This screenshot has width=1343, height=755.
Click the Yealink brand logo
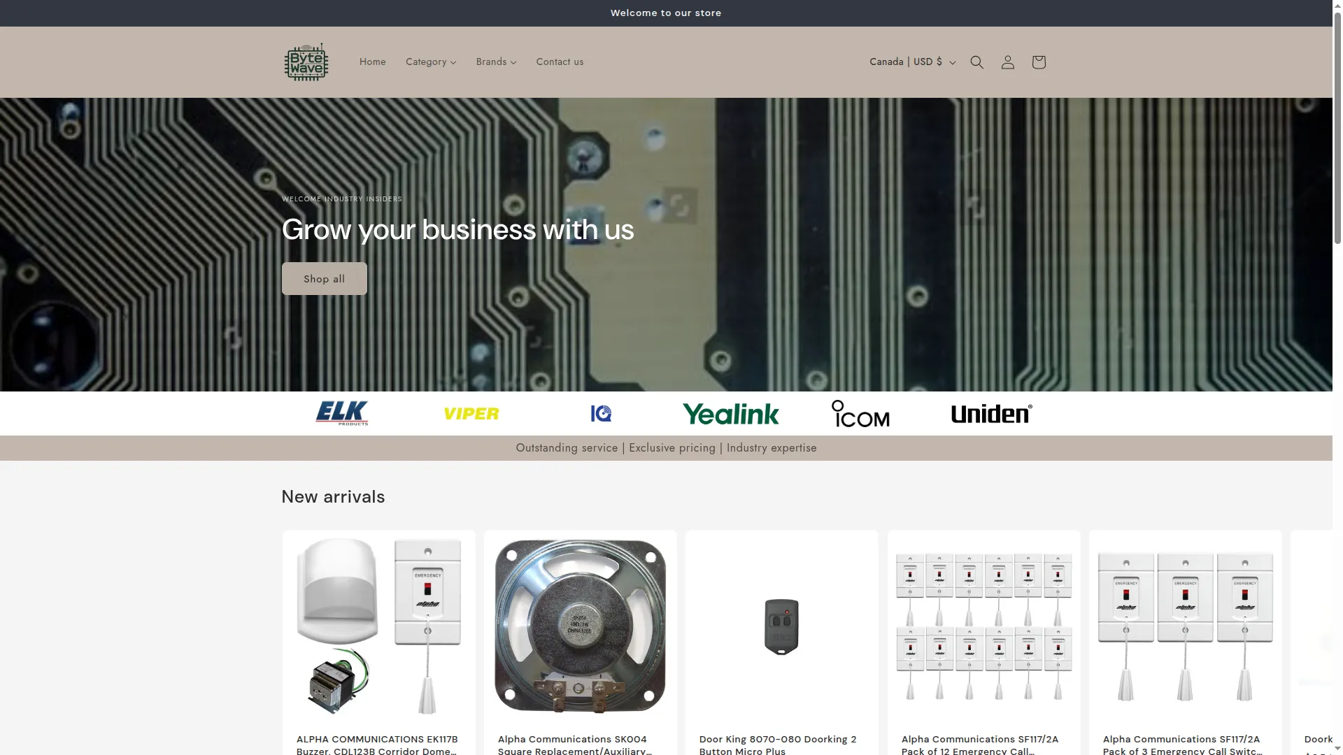coord(730,414)
